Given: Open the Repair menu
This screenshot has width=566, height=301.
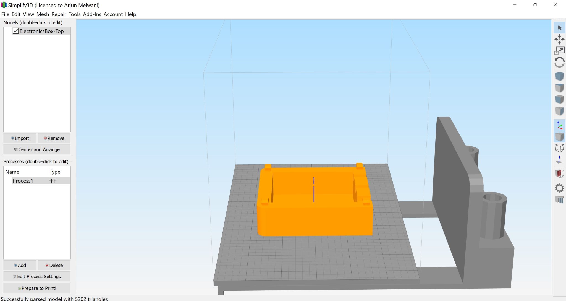Looking at the screenshot, I should coord(59,14).
